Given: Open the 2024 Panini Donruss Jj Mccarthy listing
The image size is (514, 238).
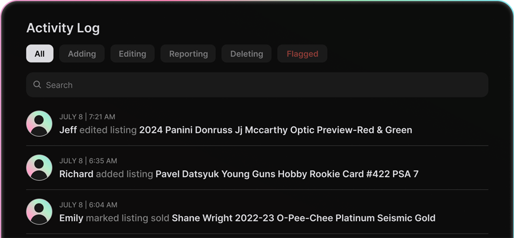Looking at the screenshot, I should (275, 130).
